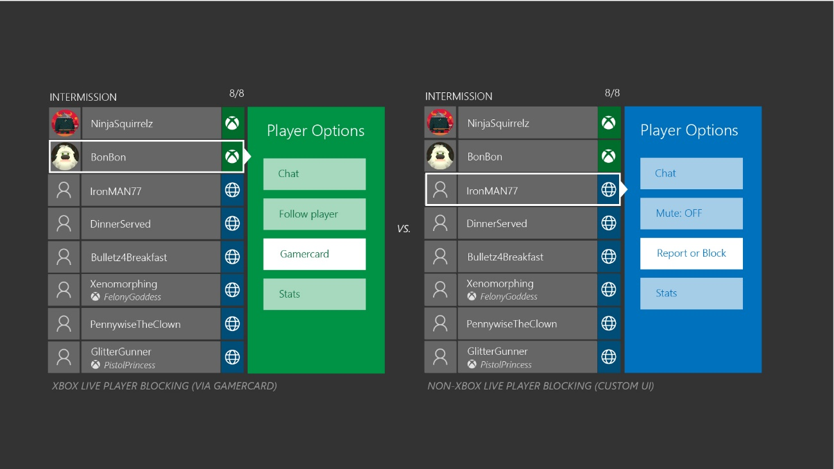Image resolution: width=834 pixels, height=469 pixels.
Task: Click globe icon beside DinnerServed in left list
Action: pyautogui.click(x=232, y=223)
